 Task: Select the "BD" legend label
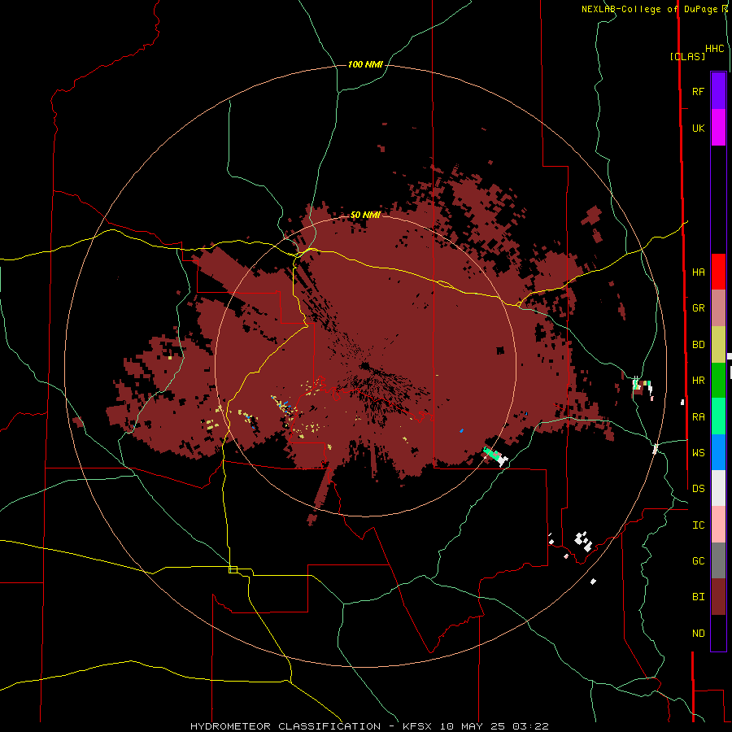698,345
